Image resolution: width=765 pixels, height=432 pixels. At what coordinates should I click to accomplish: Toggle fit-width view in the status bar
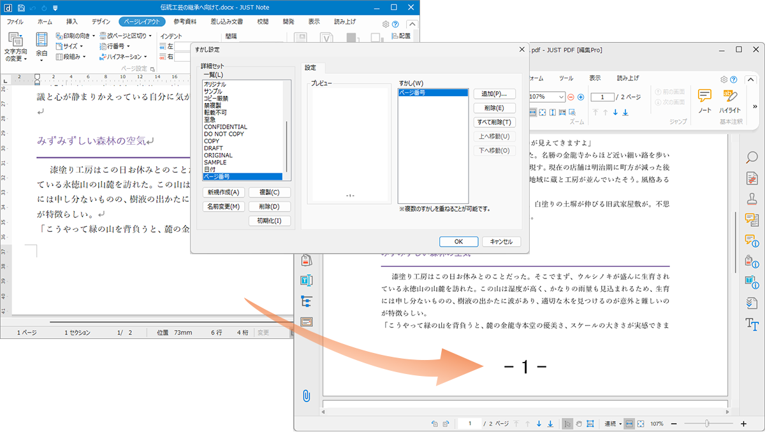point(629,424)
